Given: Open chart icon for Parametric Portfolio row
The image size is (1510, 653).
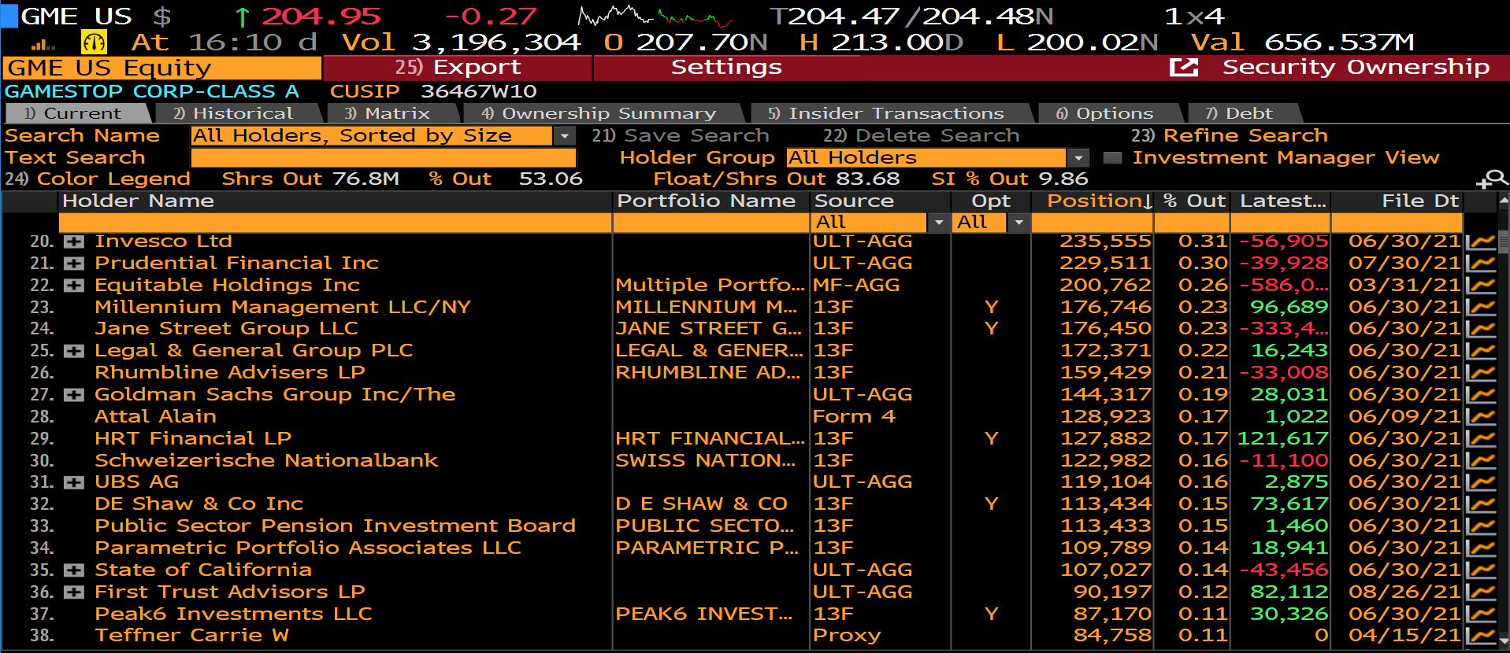Looking at the screenshot, I should [x=1481, y=548].
